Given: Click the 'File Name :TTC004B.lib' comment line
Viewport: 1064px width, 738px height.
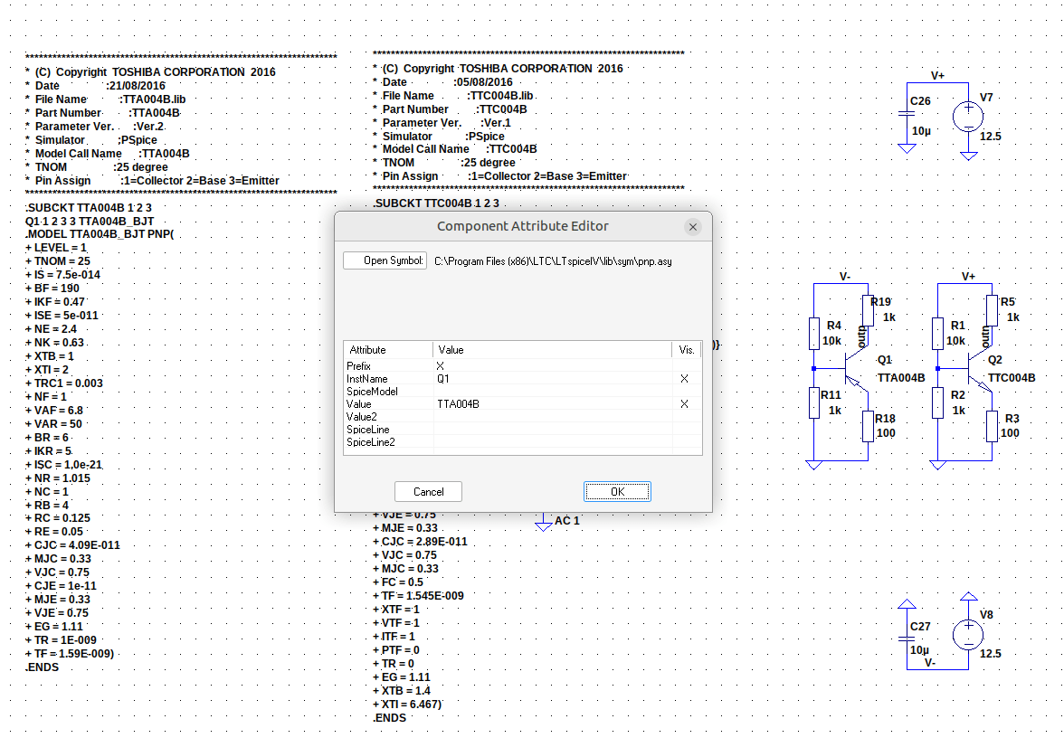Looking at the screenshot, I should click(453, 96).
